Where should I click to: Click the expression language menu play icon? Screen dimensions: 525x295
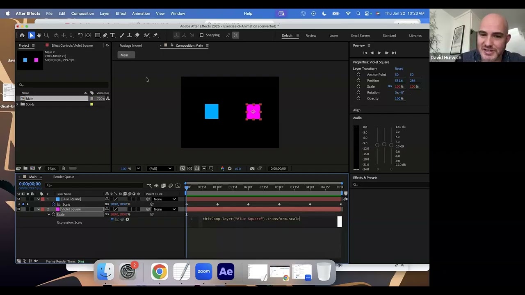click(127, 219)
